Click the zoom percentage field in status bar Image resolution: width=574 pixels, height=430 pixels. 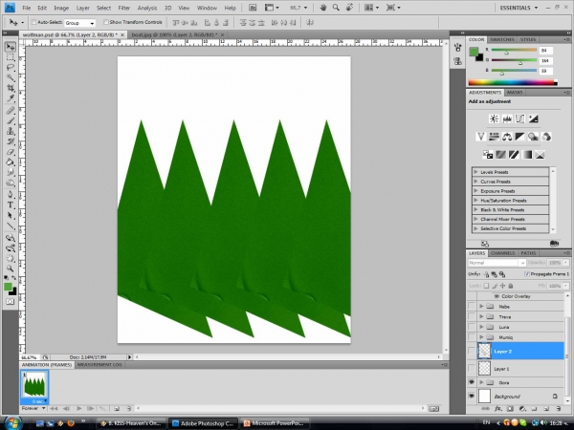point(29,357)
